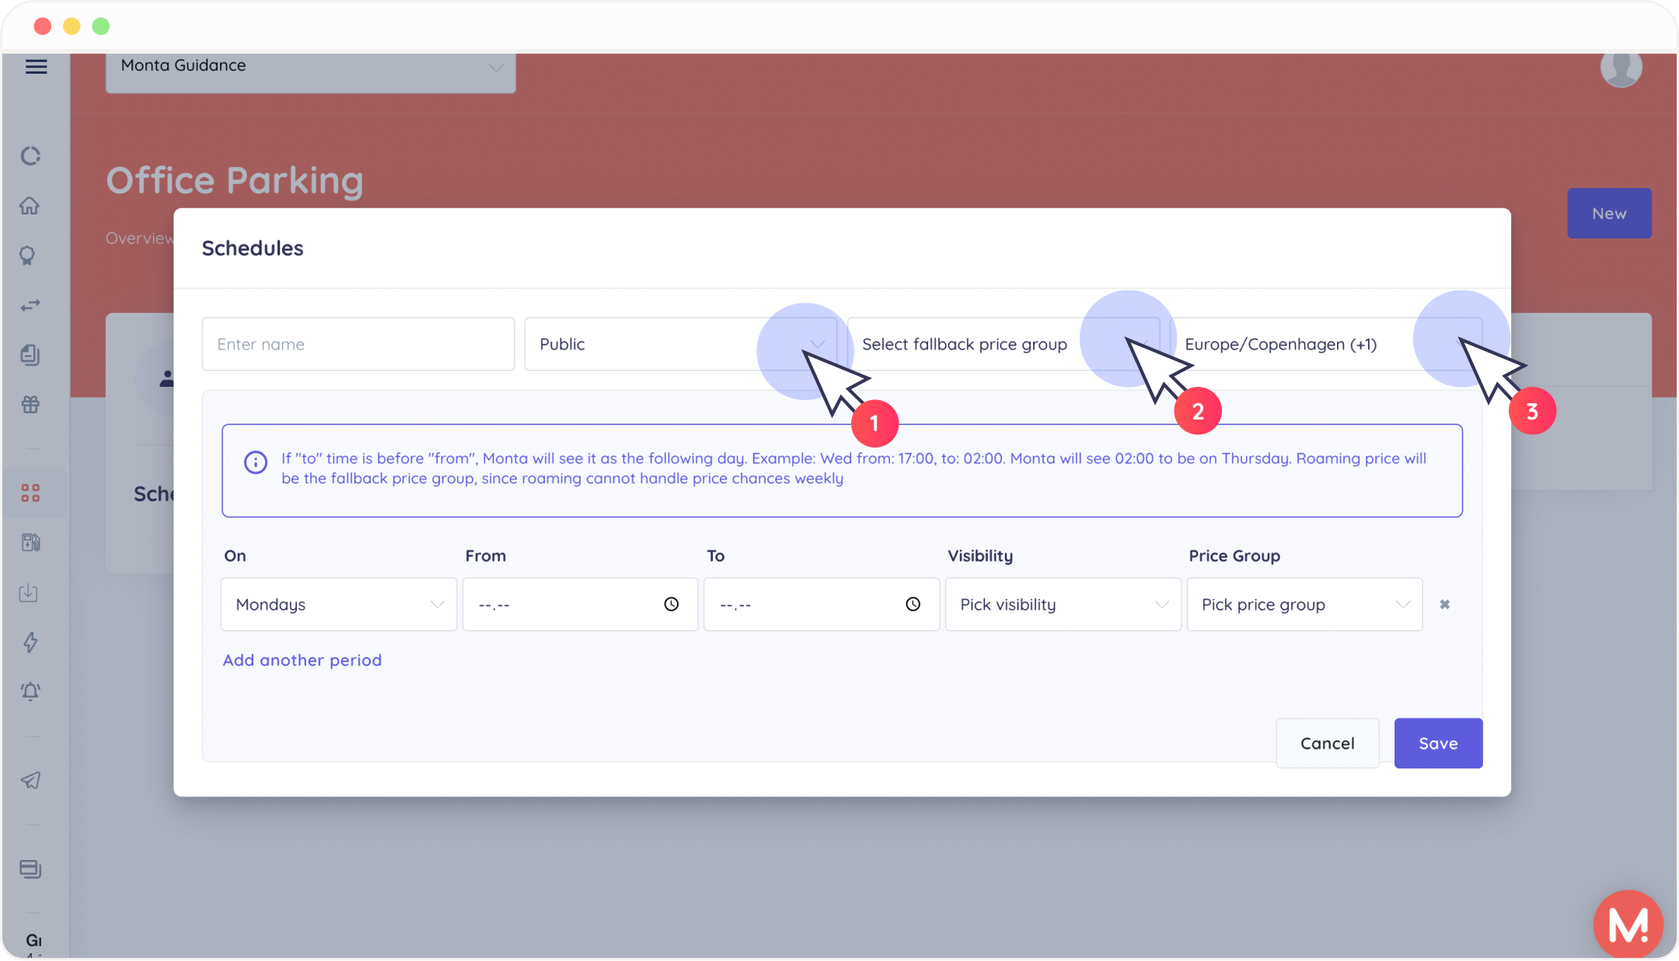The image size is (1679, 961).
Task: Click the Schedules dialog title
Action: 253,249
